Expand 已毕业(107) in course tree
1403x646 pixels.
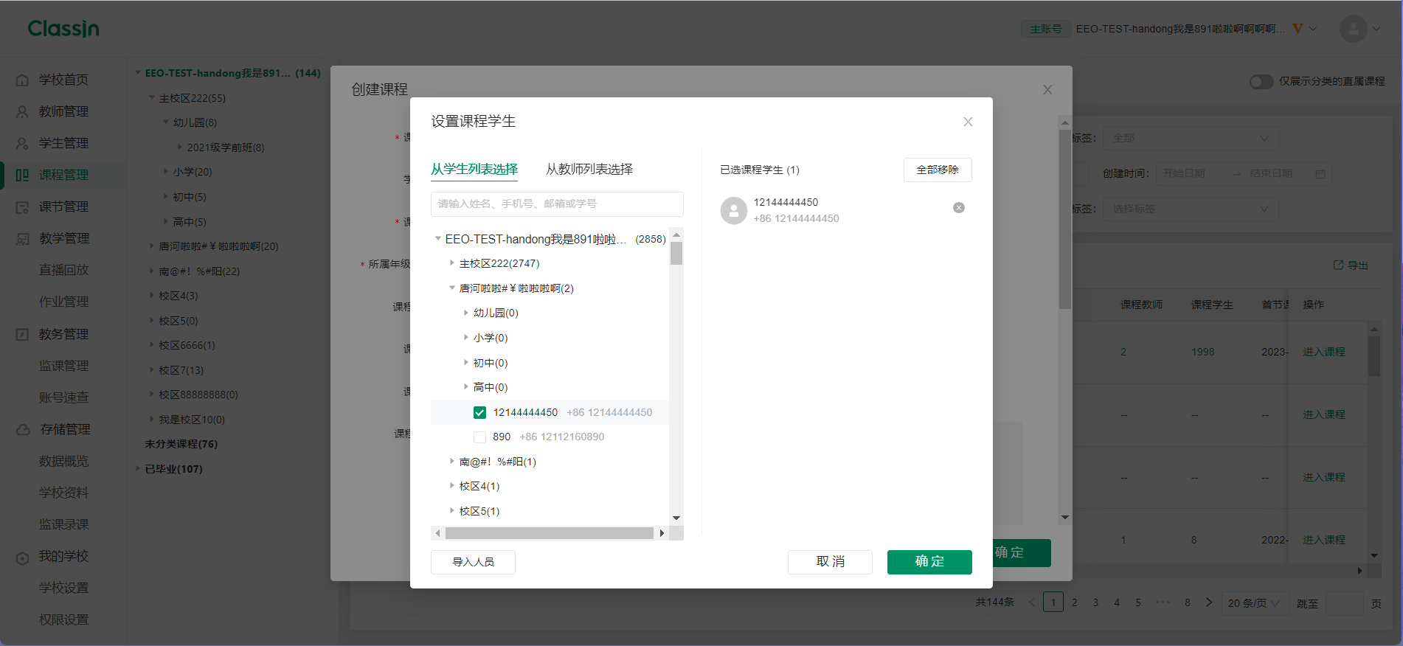click(138, 468)
